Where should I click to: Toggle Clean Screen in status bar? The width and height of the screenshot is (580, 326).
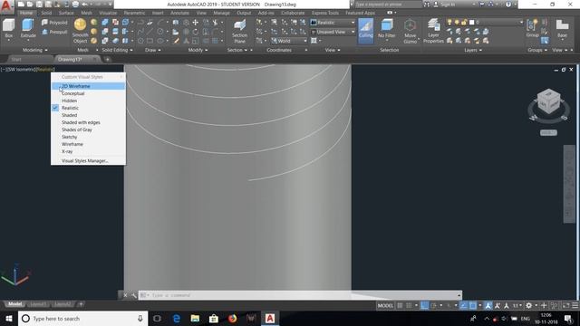point(565,305)
